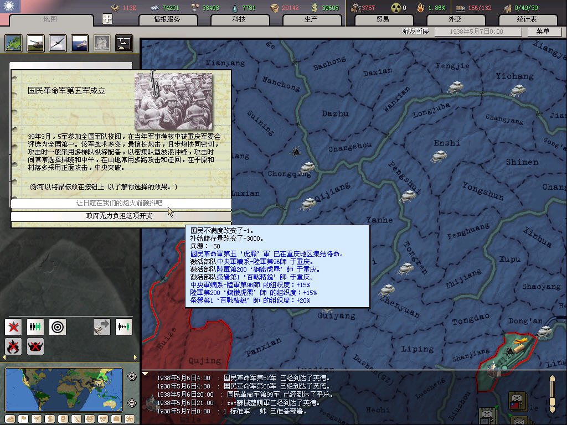Open the 外交 tab
Image resolution: width=567 pixels, height=425 pixels.
454,19
